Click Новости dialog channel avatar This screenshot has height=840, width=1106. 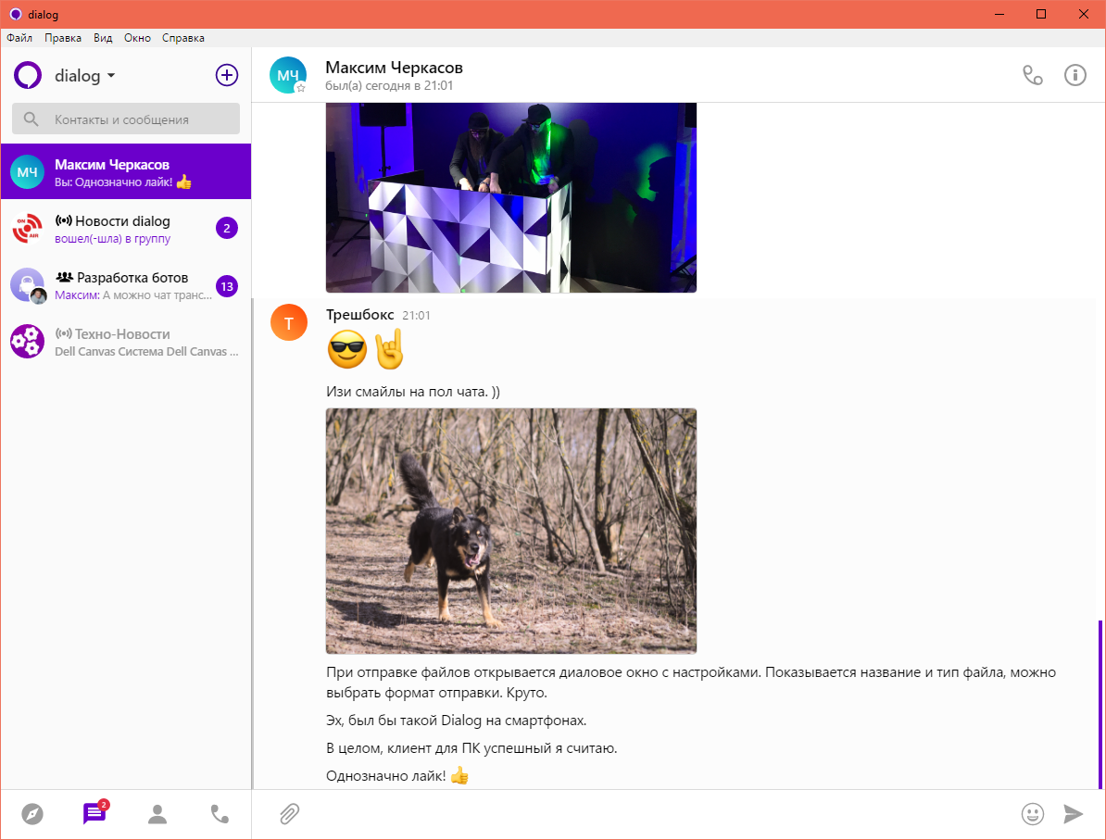pyautogui.click(x=28, y=229)
